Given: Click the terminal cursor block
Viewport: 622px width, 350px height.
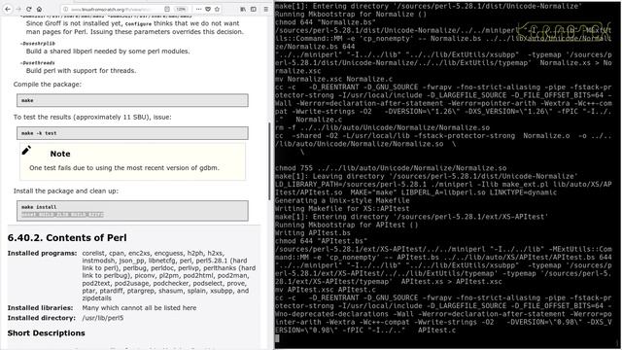Looking at the screenshot, I should click(277, 338).
